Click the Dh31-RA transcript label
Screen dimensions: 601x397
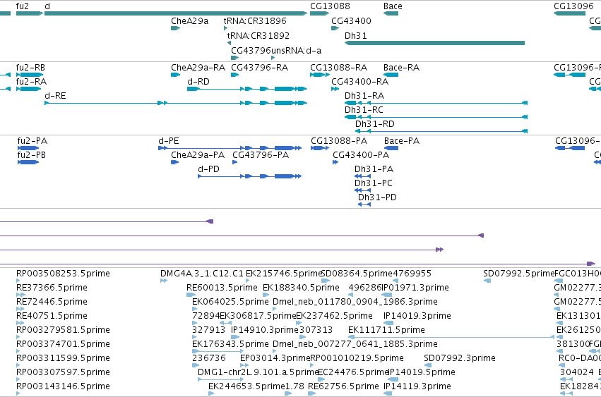coord(364,96)
